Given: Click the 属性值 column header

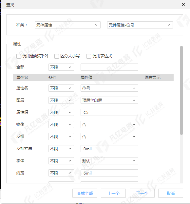Looking at the screenshot, I should pos(86,78).
